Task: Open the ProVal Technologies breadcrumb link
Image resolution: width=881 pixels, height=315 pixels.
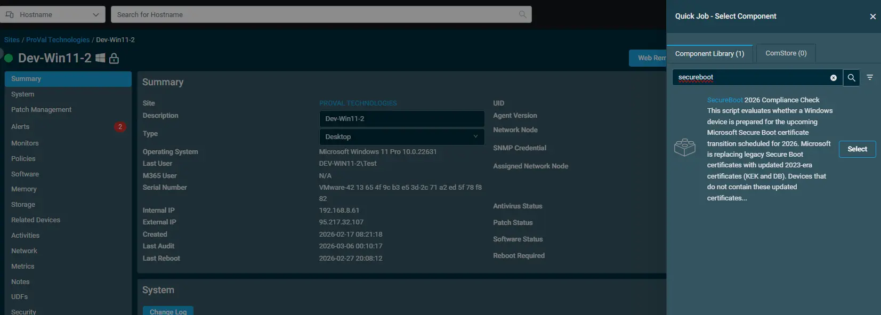Action: coord(58,40)
